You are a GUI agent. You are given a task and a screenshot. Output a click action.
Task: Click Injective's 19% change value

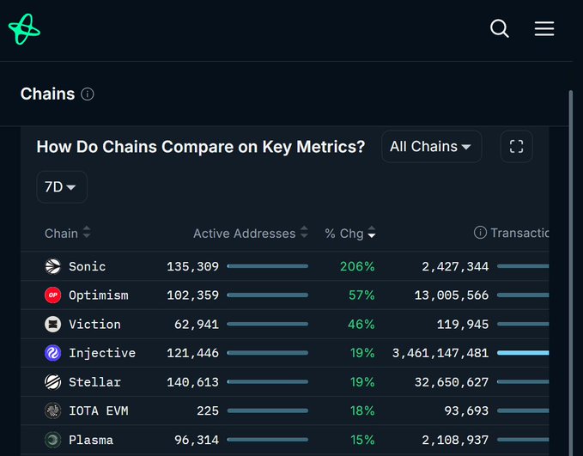[x=362, y=353]
